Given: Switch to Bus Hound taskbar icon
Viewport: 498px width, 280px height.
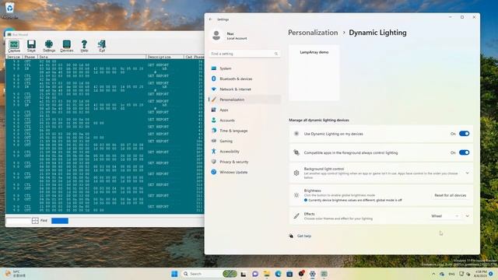Looking at the screenshot, I should [324, 274].
